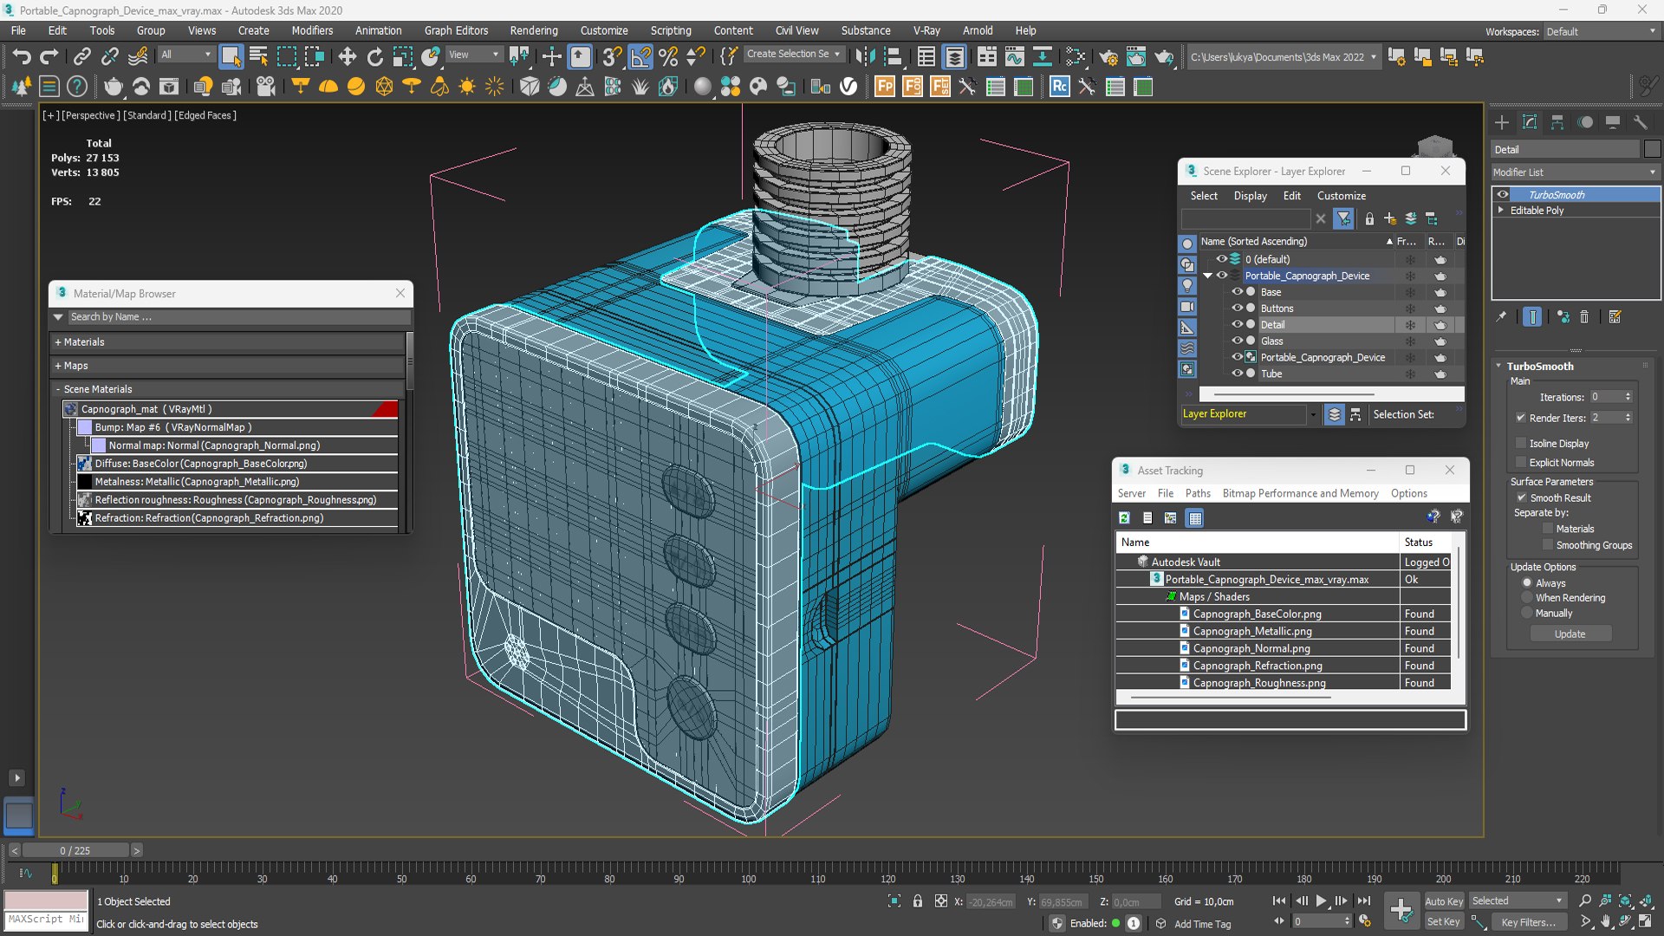Click the Auto Key button
This screenshot has height=936, width=1664.
(1444, 901)
